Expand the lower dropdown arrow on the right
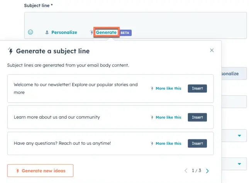This screenshot has height=183, width=249. (x=239, y=163)
